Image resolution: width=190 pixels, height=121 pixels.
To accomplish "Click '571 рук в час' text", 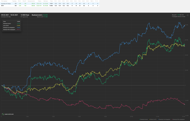I will point(24,17).
